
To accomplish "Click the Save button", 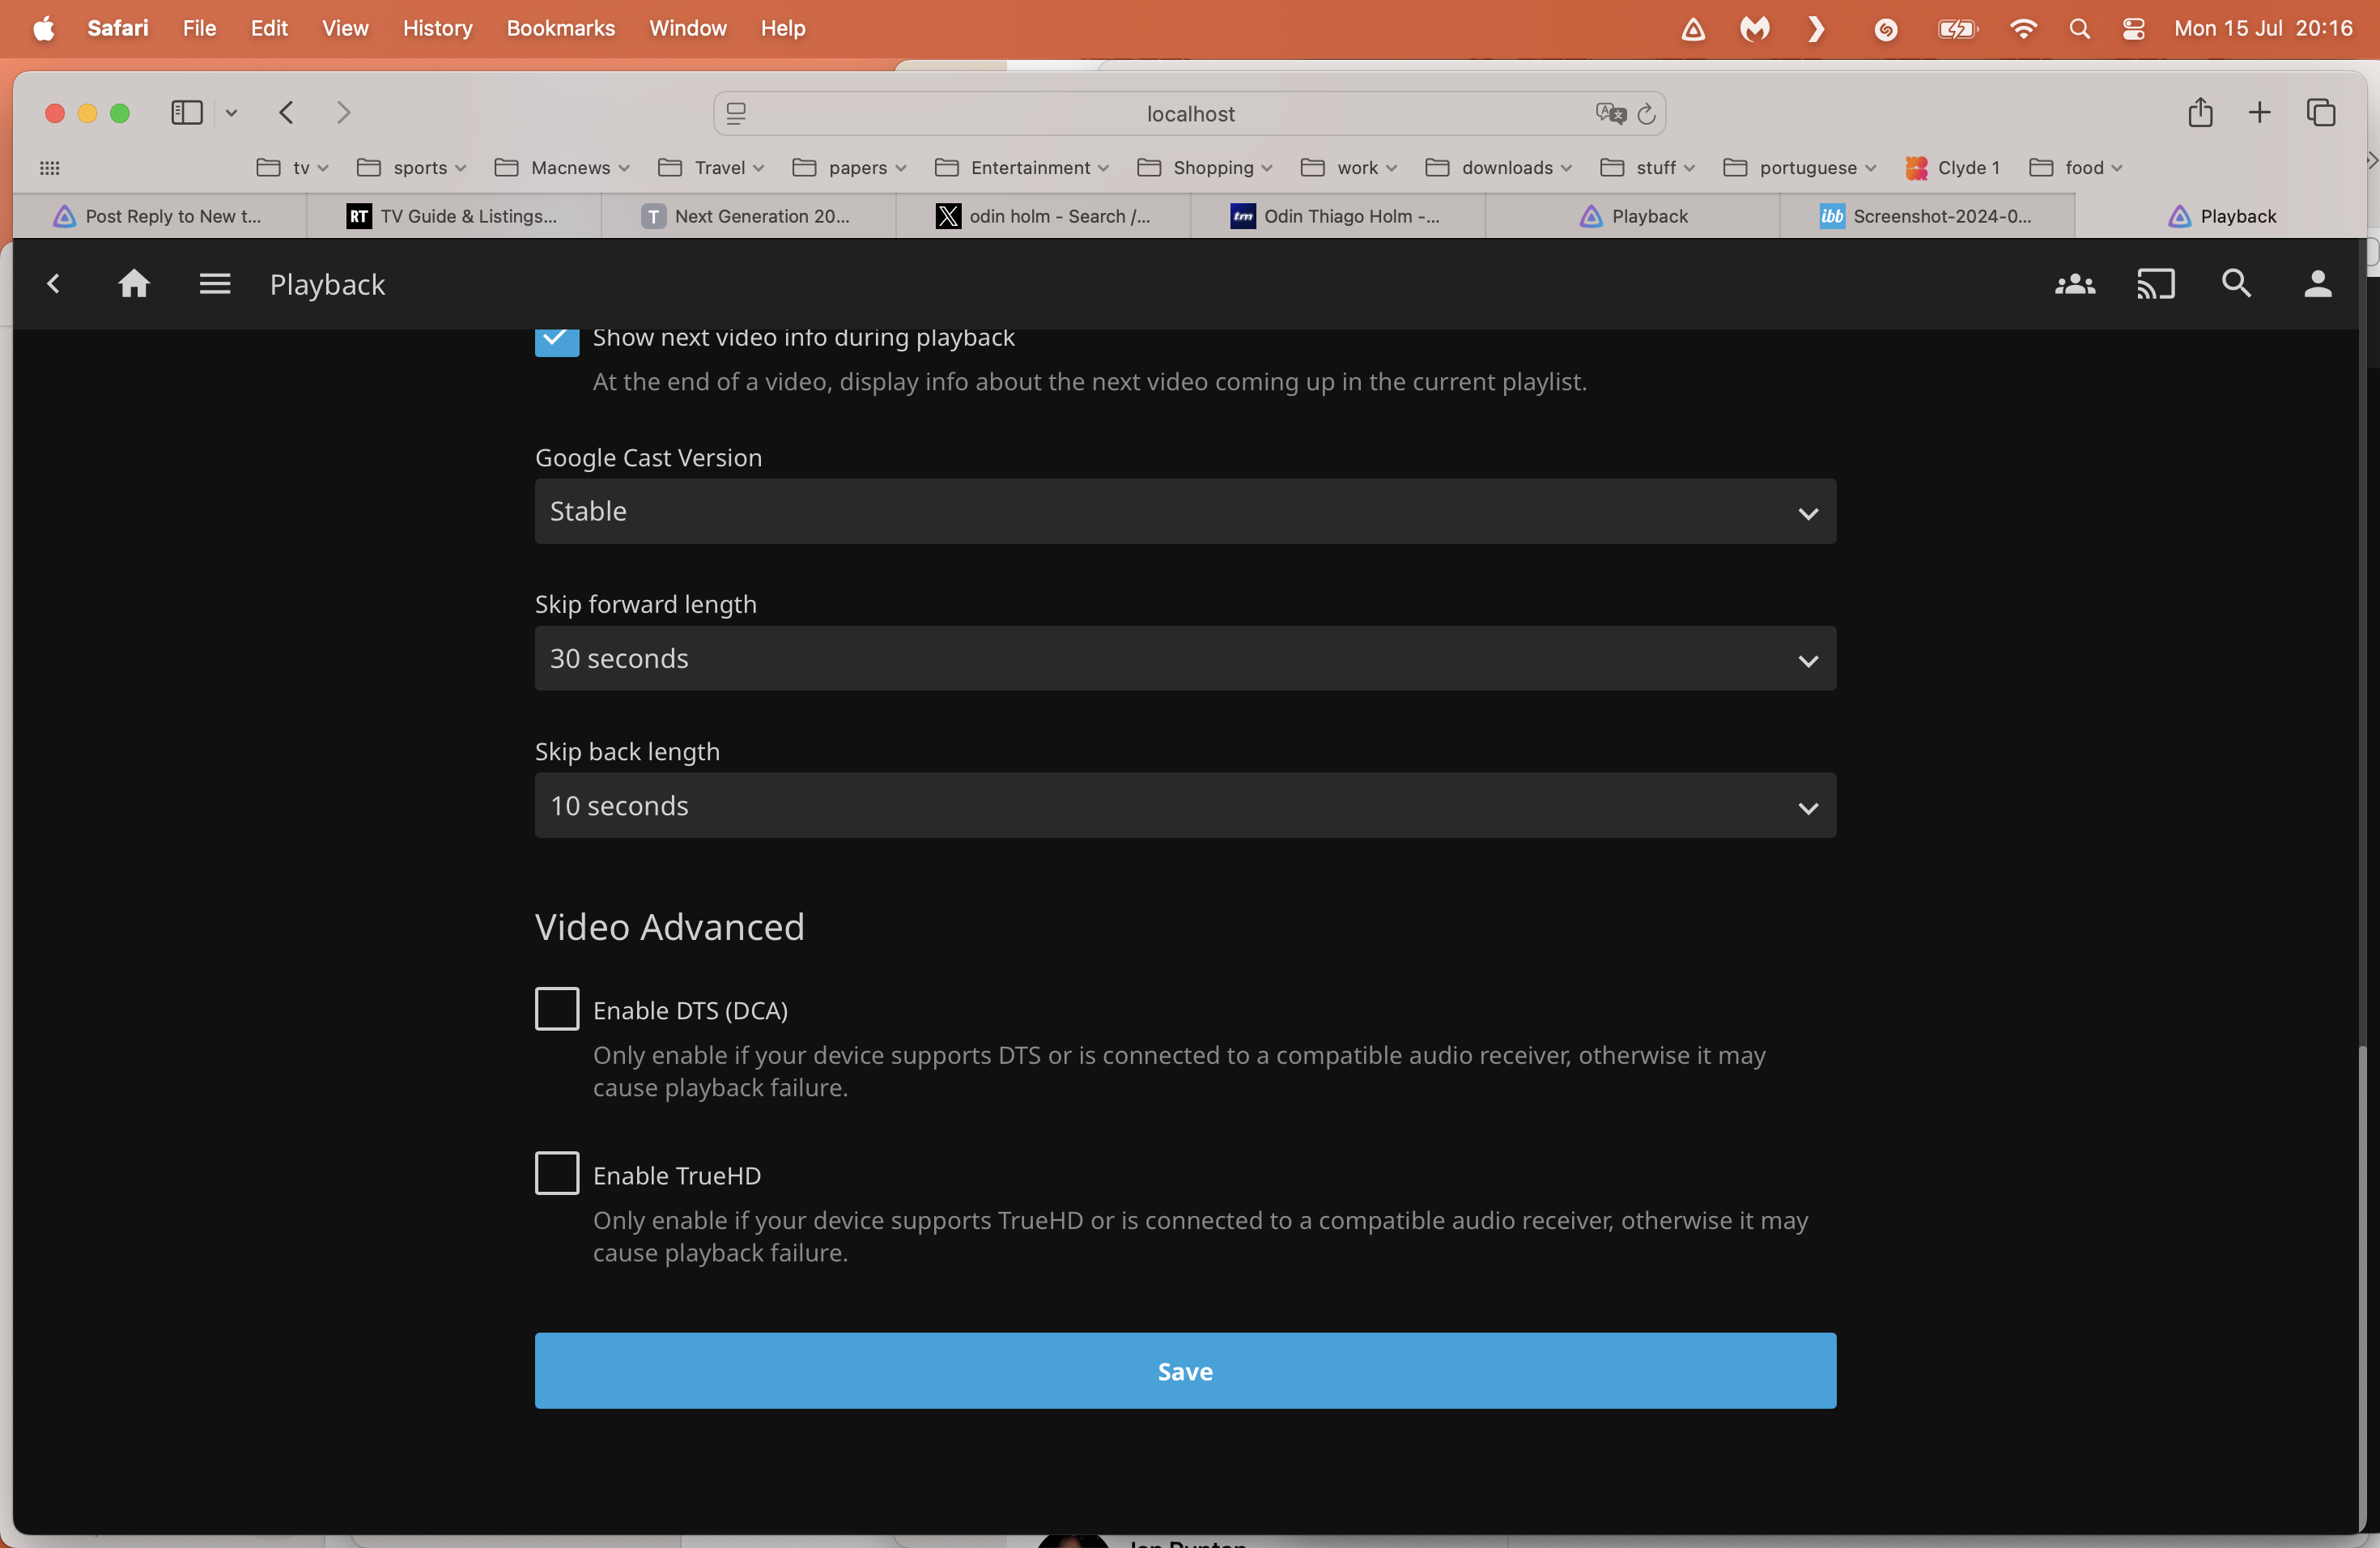I will pos(1185,1370).
